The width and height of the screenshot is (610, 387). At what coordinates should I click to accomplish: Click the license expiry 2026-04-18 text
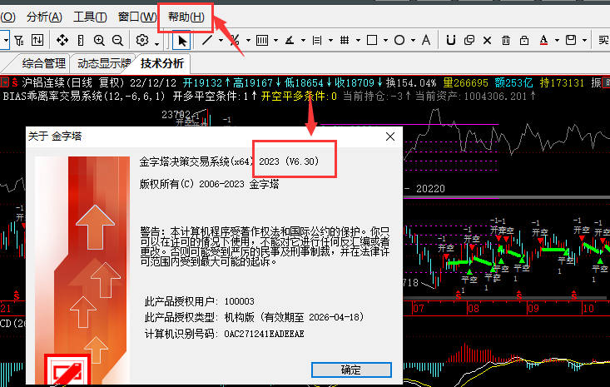(335, 317)
